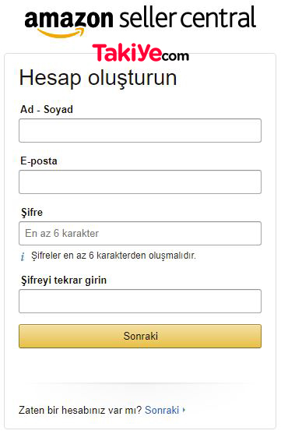Click the small arrow beside the Sonraki link
281x434 pixels.
184,410
